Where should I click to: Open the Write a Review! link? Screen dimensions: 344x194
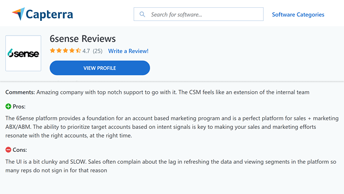point(128,51)
